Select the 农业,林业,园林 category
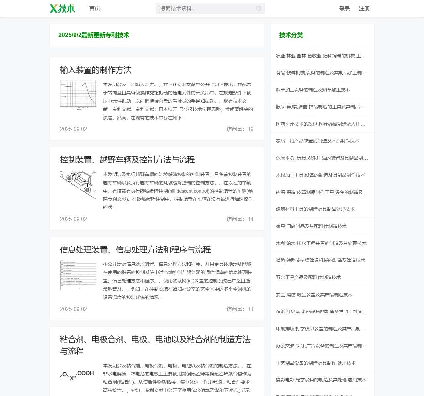This screenshot has width=424, height=396. (x=321, y=56)
